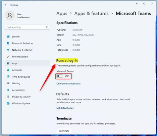Open Set default apps link
The image size is (157, 136).
click(65, 108)
